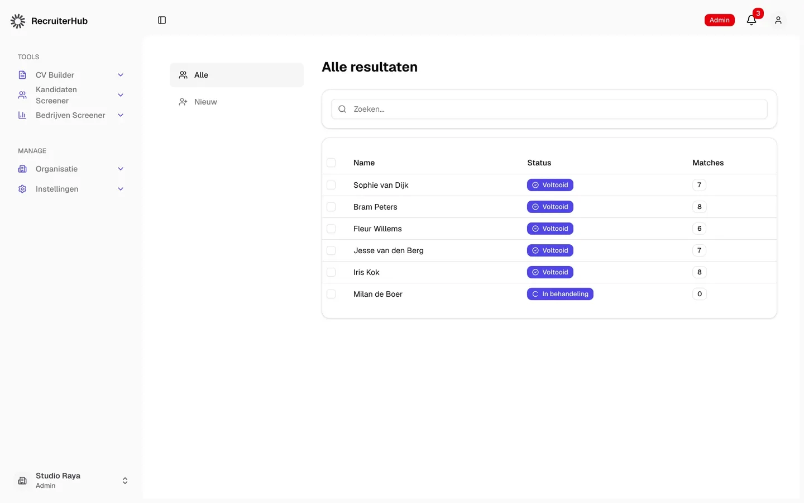Viewport: 804px width, 503px height.
Task: Click the Name column header
Action: (x=364, y=163)
